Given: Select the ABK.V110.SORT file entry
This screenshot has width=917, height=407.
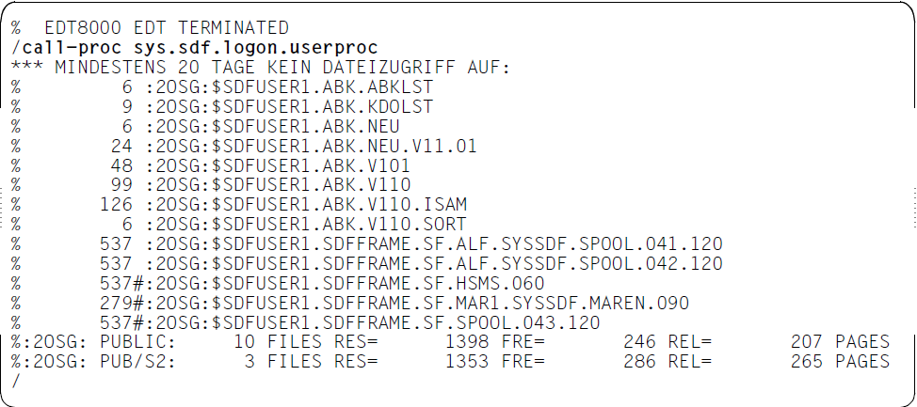Looking at the screenshot, I should click(x=239, y=224).
